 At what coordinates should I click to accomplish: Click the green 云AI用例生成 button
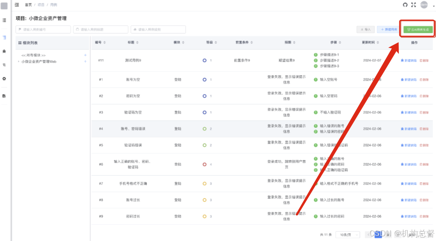point(418,29)
